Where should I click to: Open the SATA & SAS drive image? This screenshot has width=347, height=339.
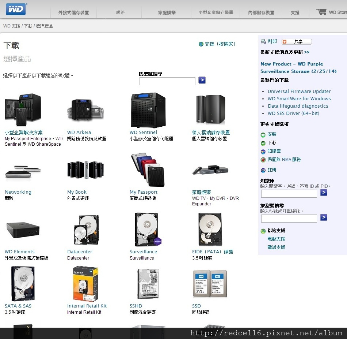tap(23, 284)
